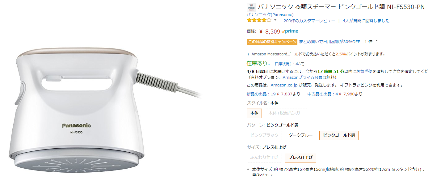Select the ピンクブラック pattern option

point(264,135)
